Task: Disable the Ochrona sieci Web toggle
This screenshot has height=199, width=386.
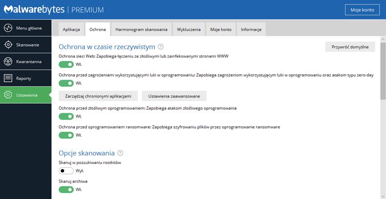Action: click(x=66, y=64)
